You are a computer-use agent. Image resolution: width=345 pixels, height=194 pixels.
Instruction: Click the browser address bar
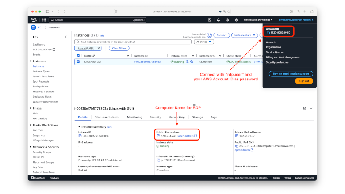(x=172, y=11)
